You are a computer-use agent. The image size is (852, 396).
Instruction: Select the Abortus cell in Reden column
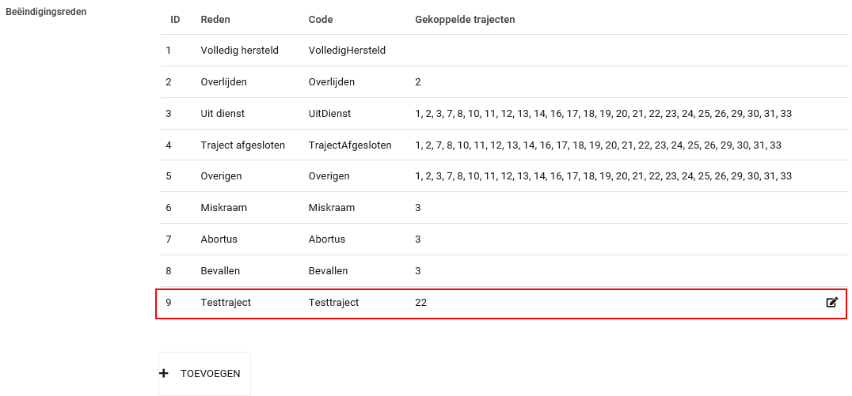coord(219,239)
